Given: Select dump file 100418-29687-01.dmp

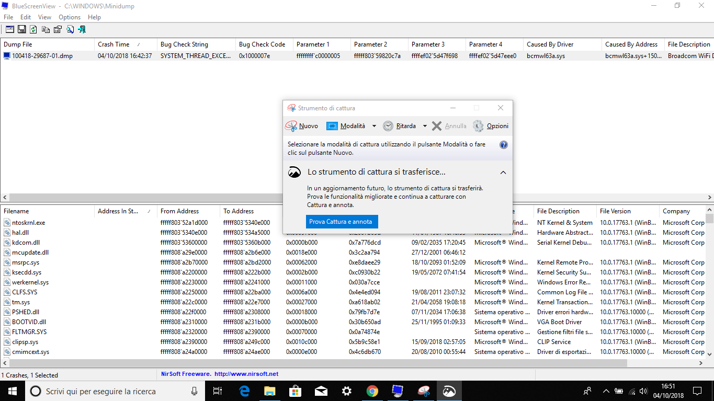Looking at the screenshot, I should pyautogui.click(x=42, y=55).
